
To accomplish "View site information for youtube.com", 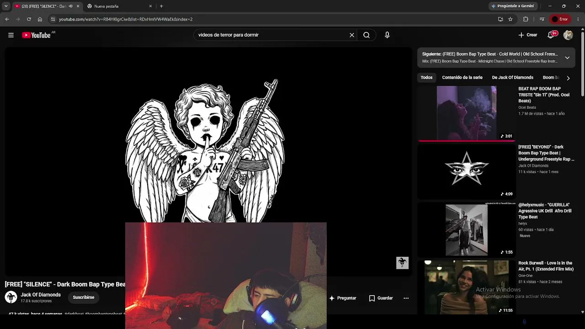I will tap(53, 19).
